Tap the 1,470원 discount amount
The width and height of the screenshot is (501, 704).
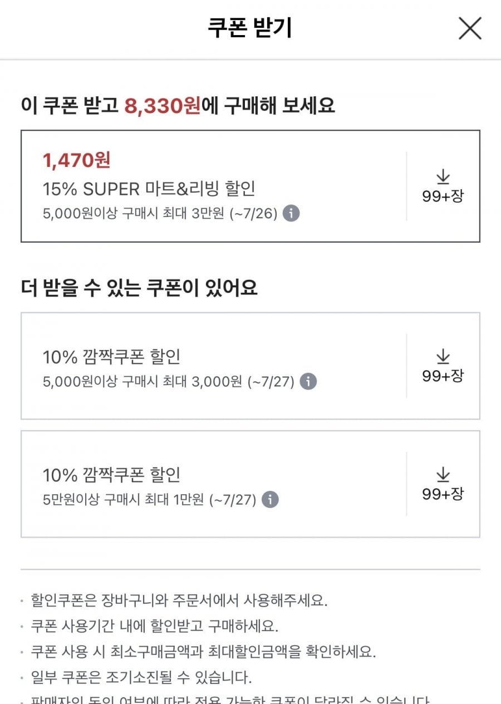point(77,160)
